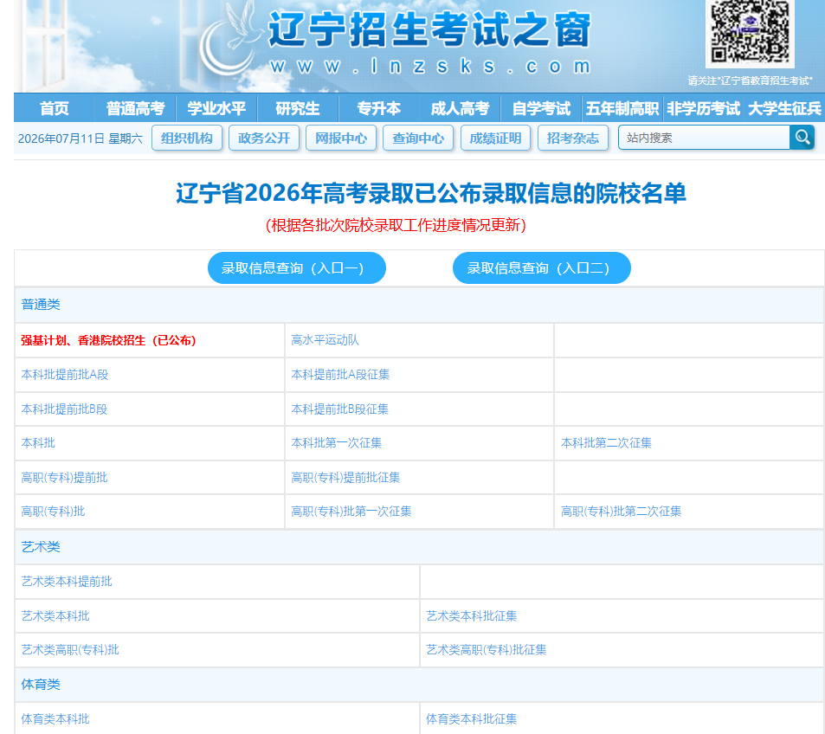825x734 pixels.
Task: Open the 本科批 link
Action: pyautogui.click(x=38, y=443)
